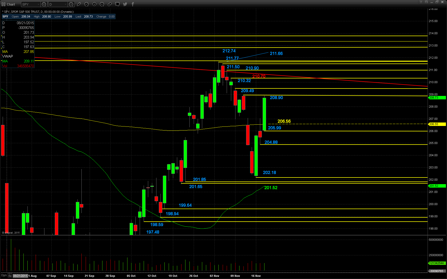Select the pencil drawing tool

[79, 4]
